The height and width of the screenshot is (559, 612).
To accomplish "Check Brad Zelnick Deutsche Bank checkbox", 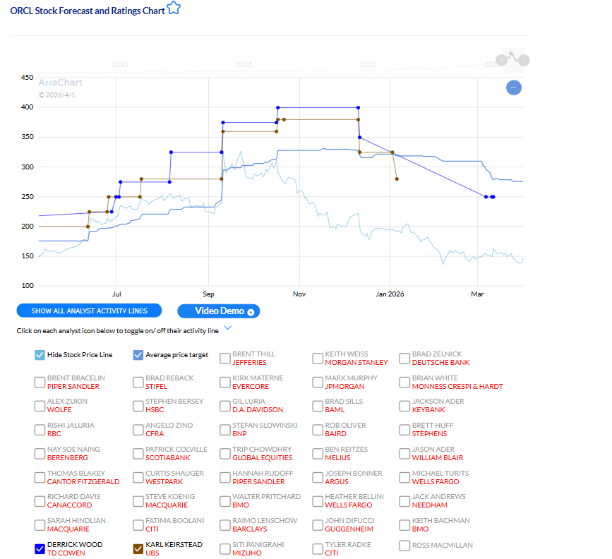I will [404, 359].
